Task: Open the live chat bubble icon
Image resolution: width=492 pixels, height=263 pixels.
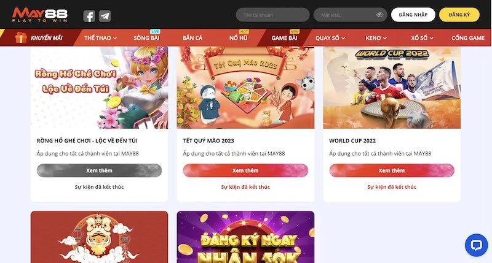Action: coord(476,245)
